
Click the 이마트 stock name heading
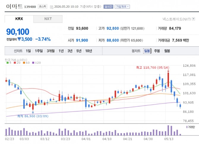pyautogui.click(x=14, y=6)
